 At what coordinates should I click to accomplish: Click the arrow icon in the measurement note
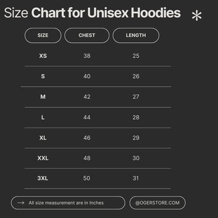(x=21, y=203)
